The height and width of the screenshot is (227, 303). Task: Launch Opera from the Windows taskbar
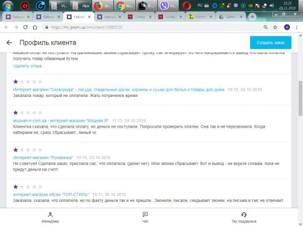click(x=186, y=6)
